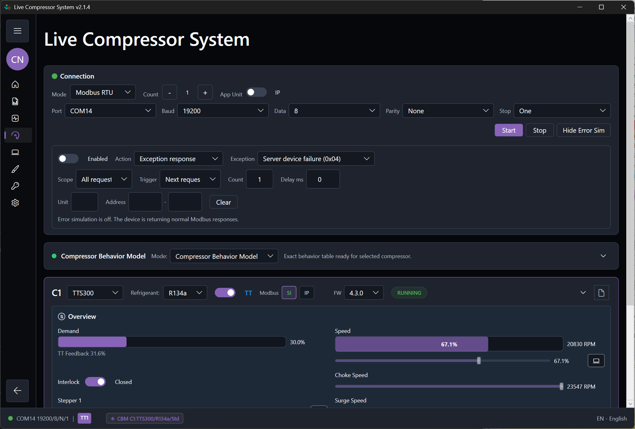
Task: Click the error sim Count input field
Action: pyautogui.click(x=260, y=179)
